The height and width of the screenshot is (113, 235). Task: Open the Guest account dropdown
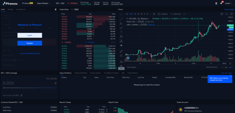click(228, 3)
